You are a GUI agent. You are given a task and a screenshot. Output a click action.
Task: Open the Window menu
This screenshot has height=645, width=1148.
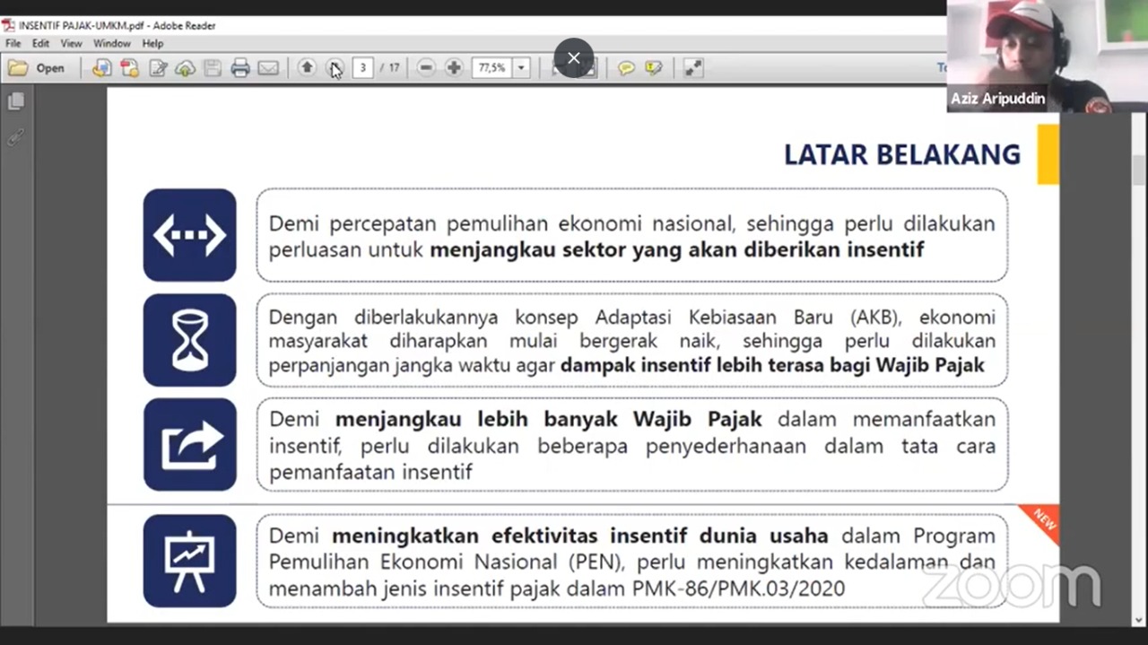pyautogui.click(x=112, y=43)
